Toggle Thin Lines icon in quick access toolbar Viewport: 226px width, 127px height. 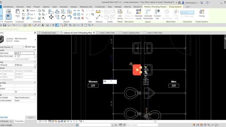pos(57,25)
